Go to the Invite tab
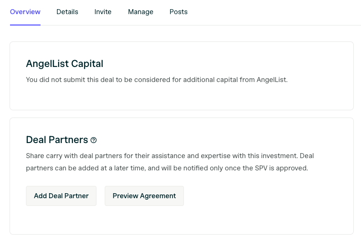The image size is (361, 241). (x=103, y=12)
